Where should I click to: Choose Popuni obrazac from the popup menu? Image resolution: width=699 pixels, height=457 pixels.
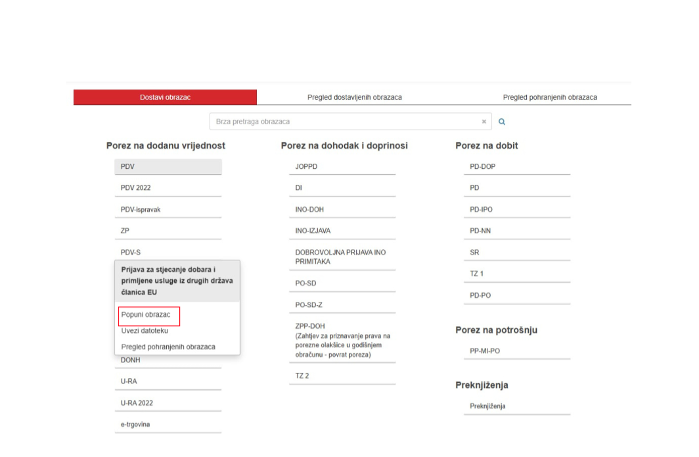[x=147, y=315]
